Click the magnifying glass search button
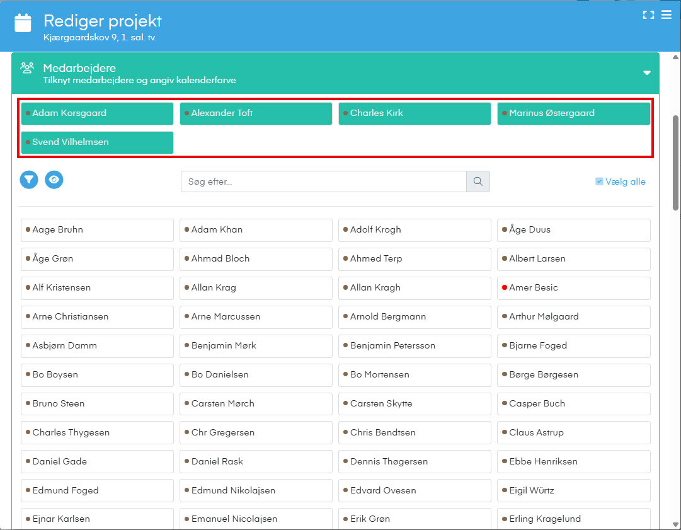The width and height of the screenshot is (681, 530). click(x=478, y=181)
